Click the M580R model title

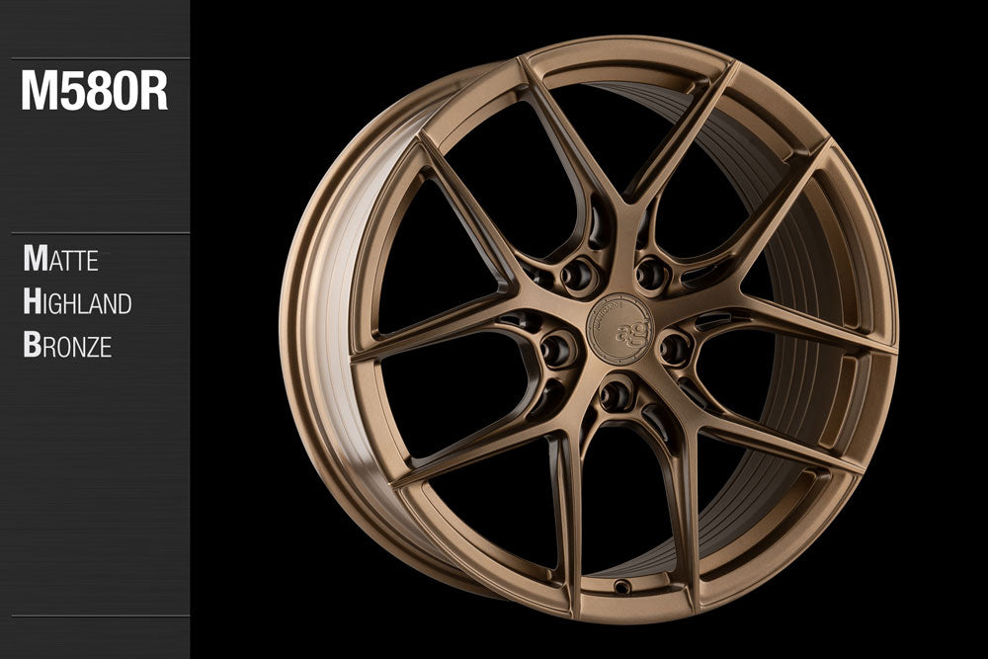95,90
